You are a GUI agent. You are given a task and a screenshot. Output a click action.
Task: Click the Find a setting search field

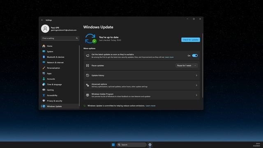coord(60,38)
